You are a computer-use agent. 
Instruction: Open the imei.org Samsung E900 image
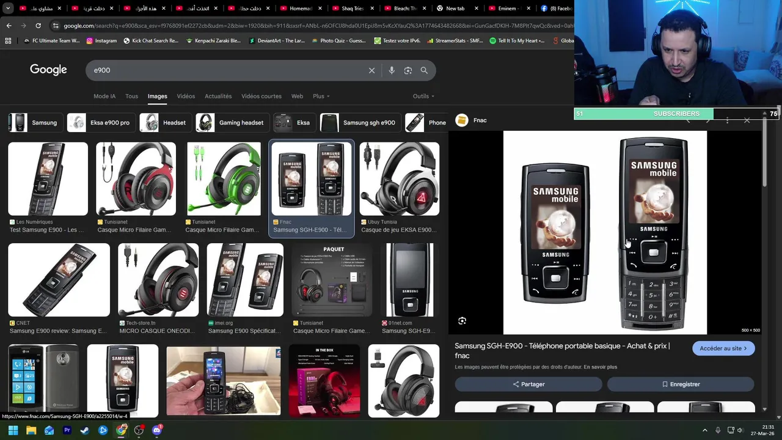pyautogui.click(x=245, y=280)
